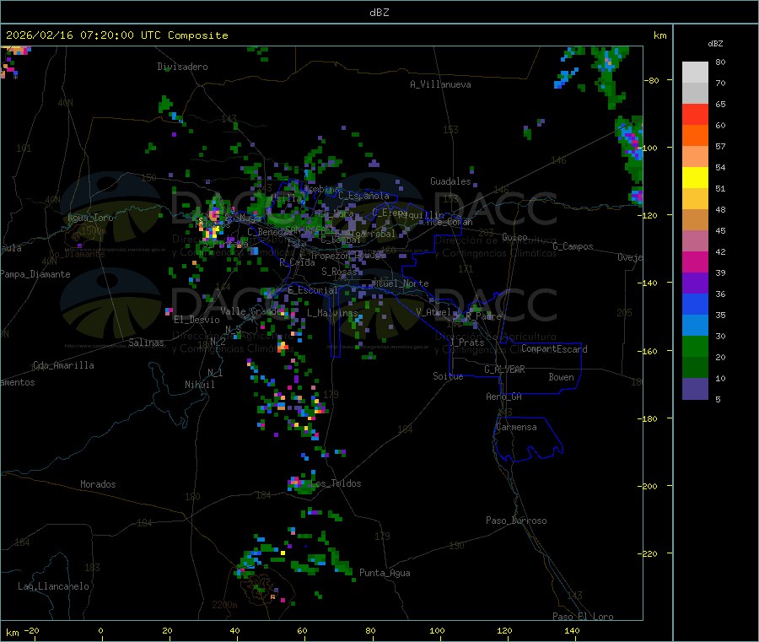Image resolution: width=759 pixels, height=642 pixels.
Task: Click the yellow 54 dBZ legend swatch
Action: tap(695, 178)
